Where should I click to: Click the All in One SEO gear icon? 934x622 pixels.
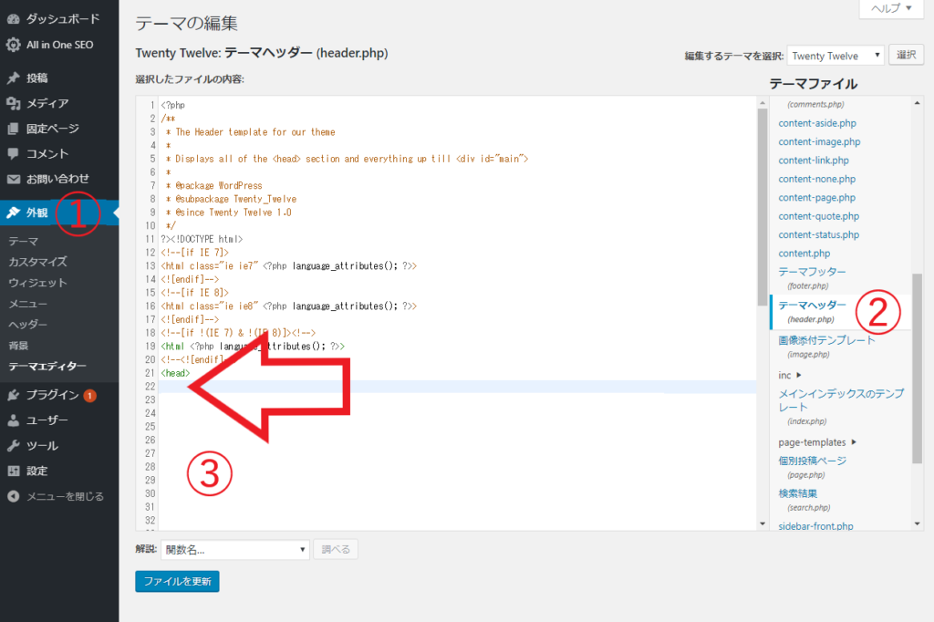click(13, 45)
